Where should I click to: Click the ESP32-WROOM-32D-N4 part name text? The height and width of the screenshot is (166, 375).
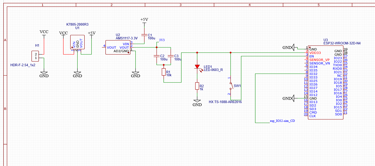point(342,43)
